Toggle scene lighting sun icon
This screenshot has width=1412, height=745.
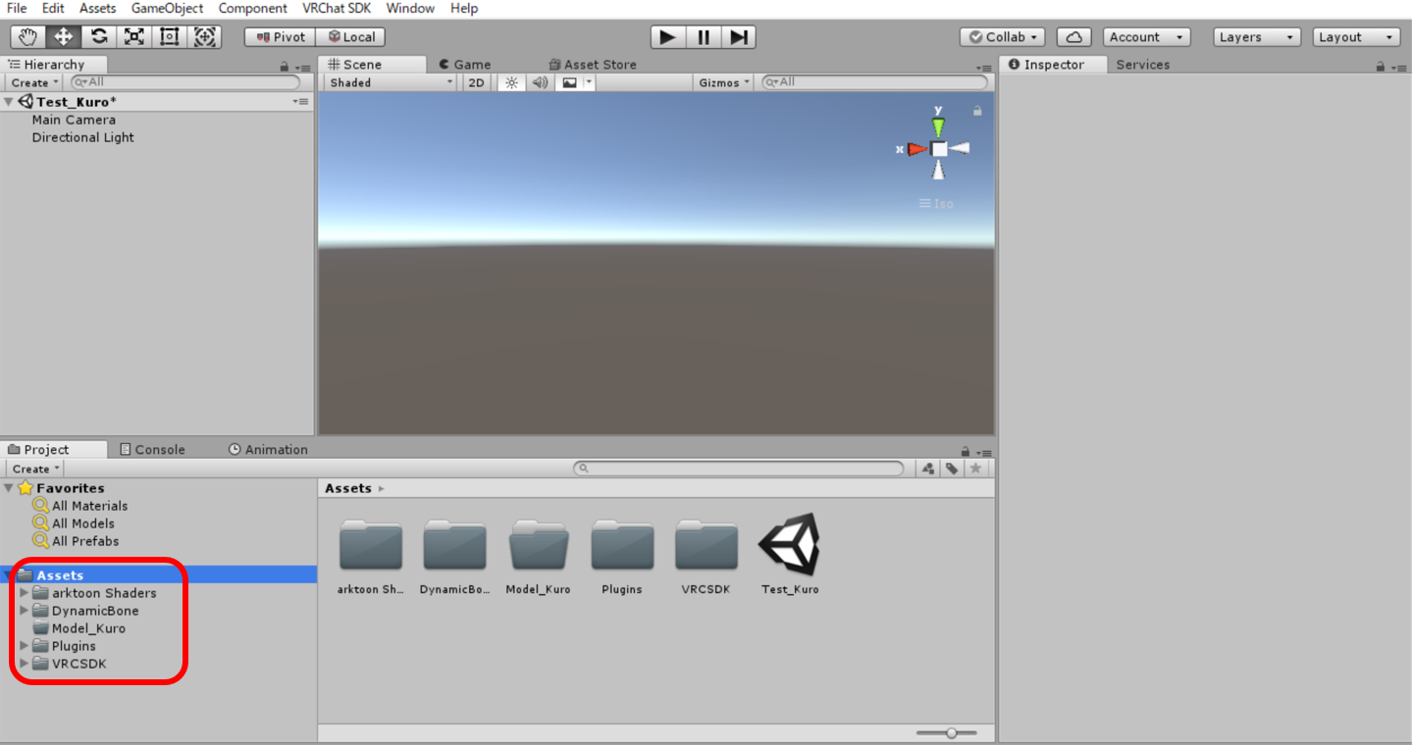coord(511,83)
